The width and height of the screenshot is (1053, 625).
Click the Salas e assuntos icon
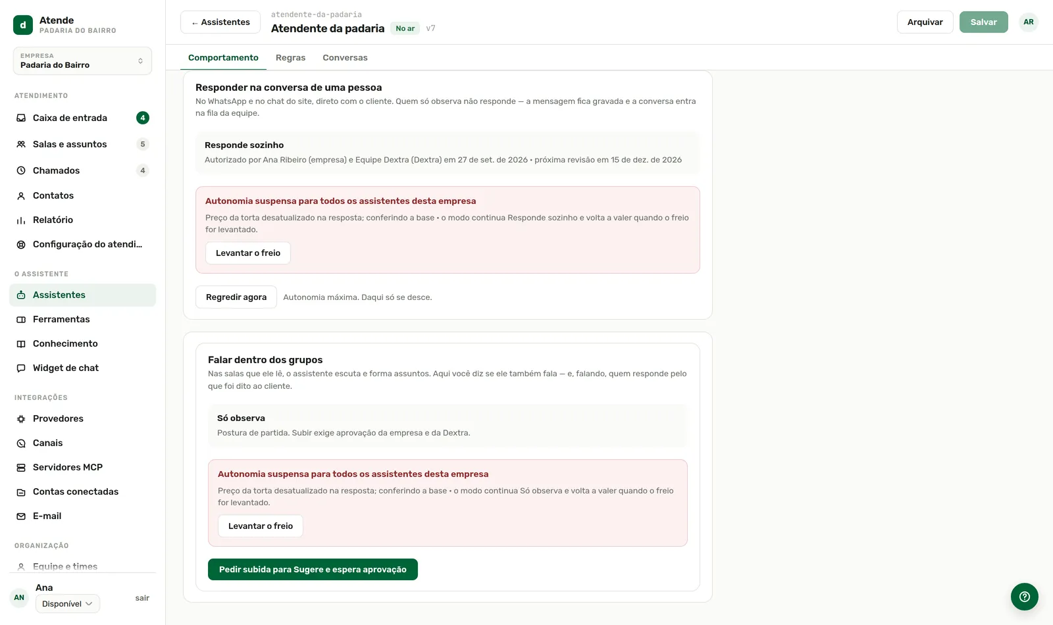tap(21, 144)
